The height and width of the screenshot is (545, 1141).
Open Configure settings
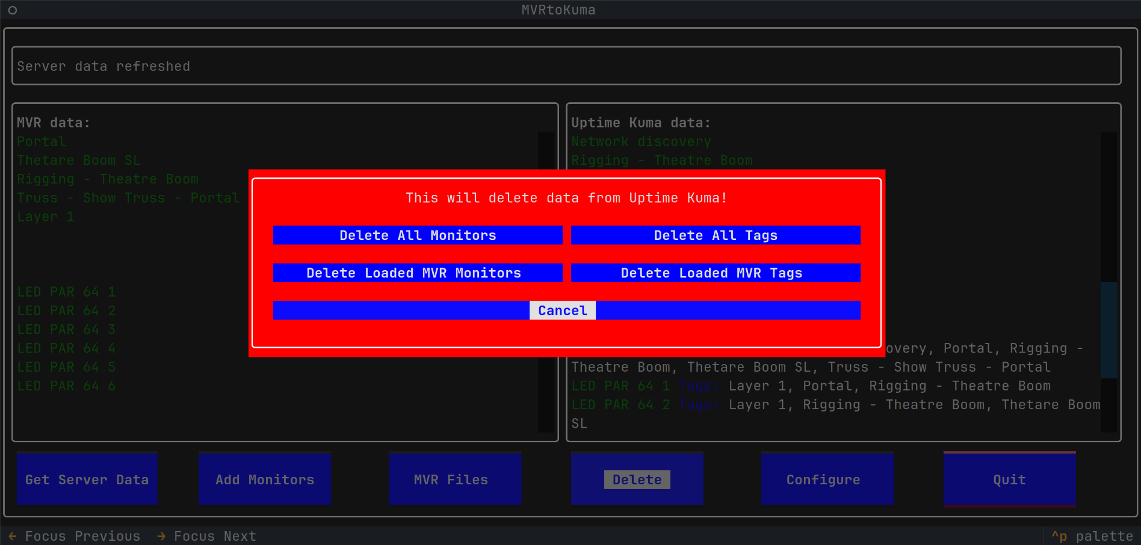coord(827,479)
